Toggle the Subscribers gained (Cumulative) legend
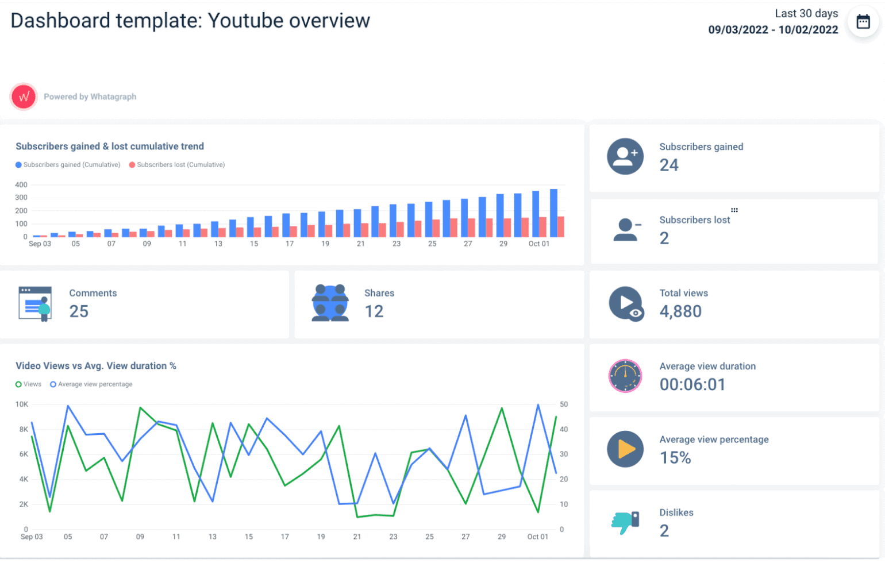Viewport: 885px width, 563px height. (67, 165)
